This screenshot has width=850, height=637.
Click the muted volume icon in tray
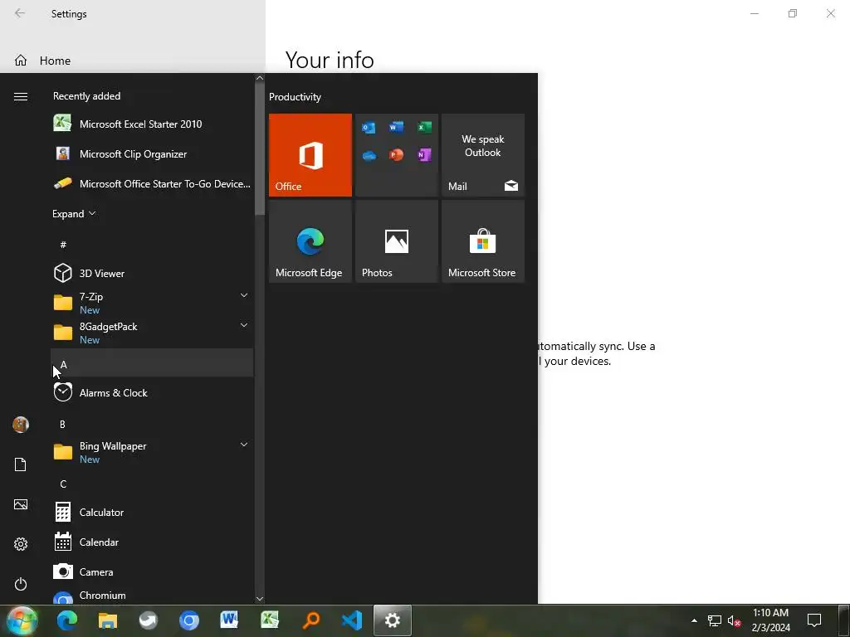click(x=734, y=620)
